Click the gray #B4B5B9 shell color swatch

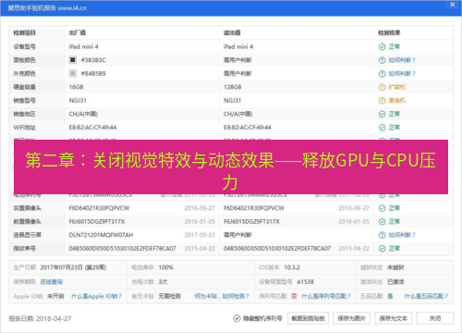pyautogui.click(x=73, y=73)
